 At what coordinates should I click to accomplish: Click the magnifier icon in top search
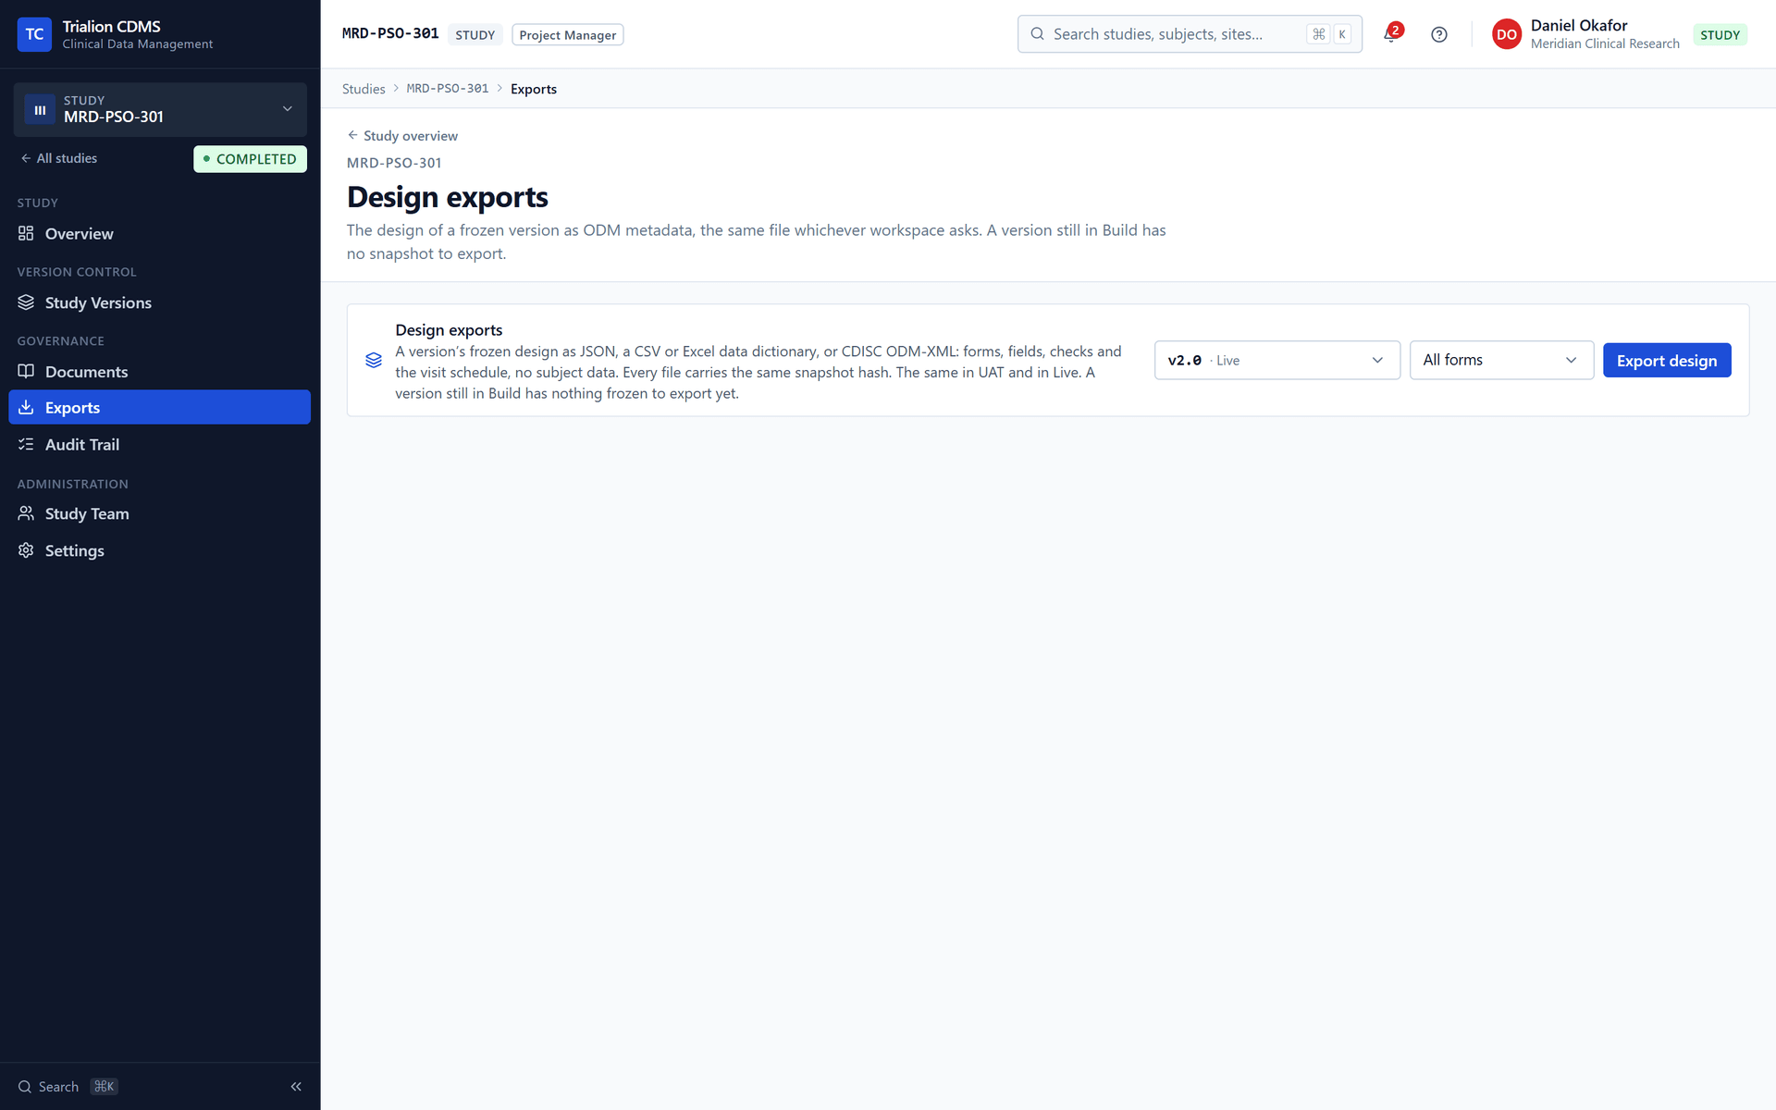1037,34
